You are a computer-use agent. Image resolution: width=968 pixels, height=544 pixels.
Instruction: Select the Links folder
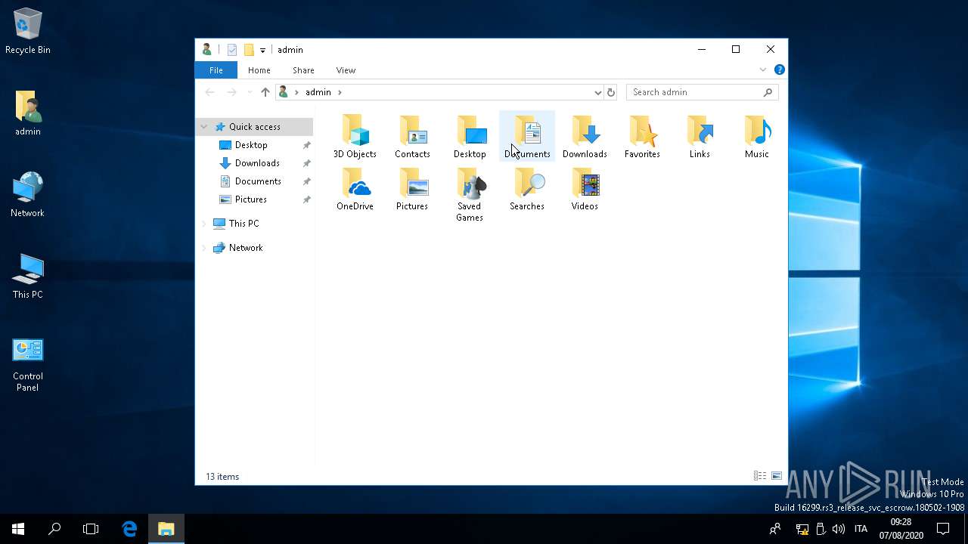click(x=700, y=136)
